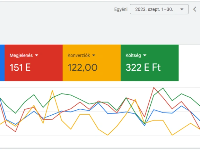Click the highest peak of the green chart line
Viewport: 200px width, 150px height.
pos(163,88)
